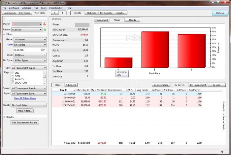Open the Game dropdown showing All Games

coord(30,40)
